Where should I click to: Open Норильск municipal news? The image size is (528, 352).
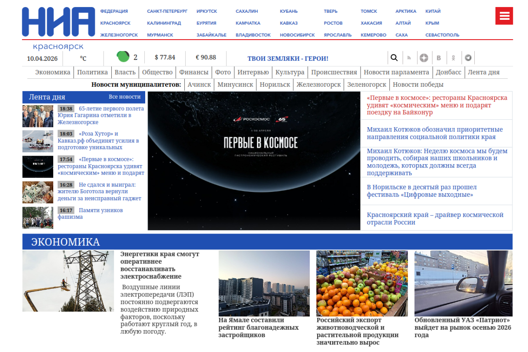click(x=275, y=85)
